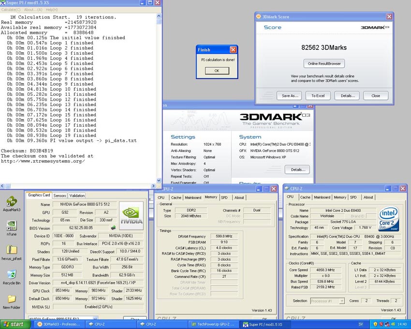
Task: Click the SV language indicator
Action: pyautogui.click(x=361, y=324)
